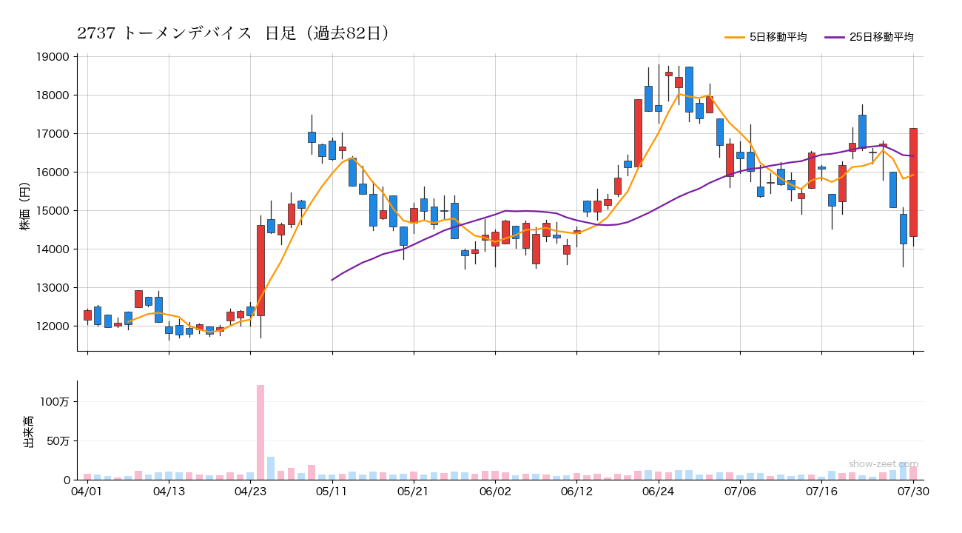This screenshot has width=962, height=533.
Task: Select the 06/24 date label
Action: (658, 492)
